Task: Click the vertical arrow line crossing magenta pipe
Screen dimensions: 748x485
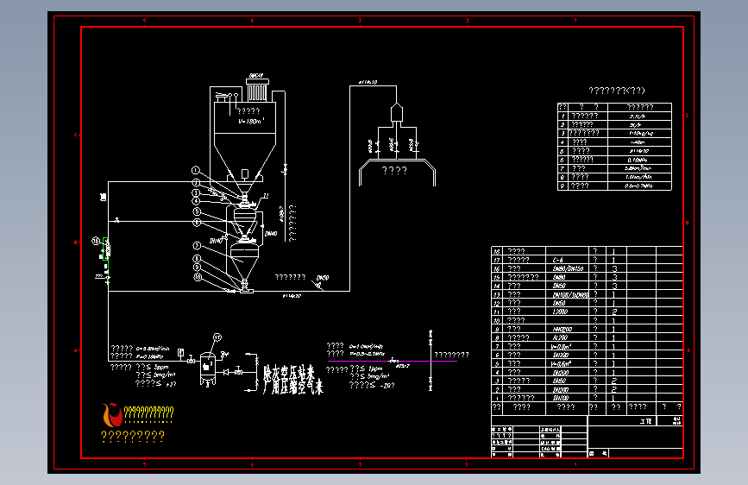Action: point(431,361)
